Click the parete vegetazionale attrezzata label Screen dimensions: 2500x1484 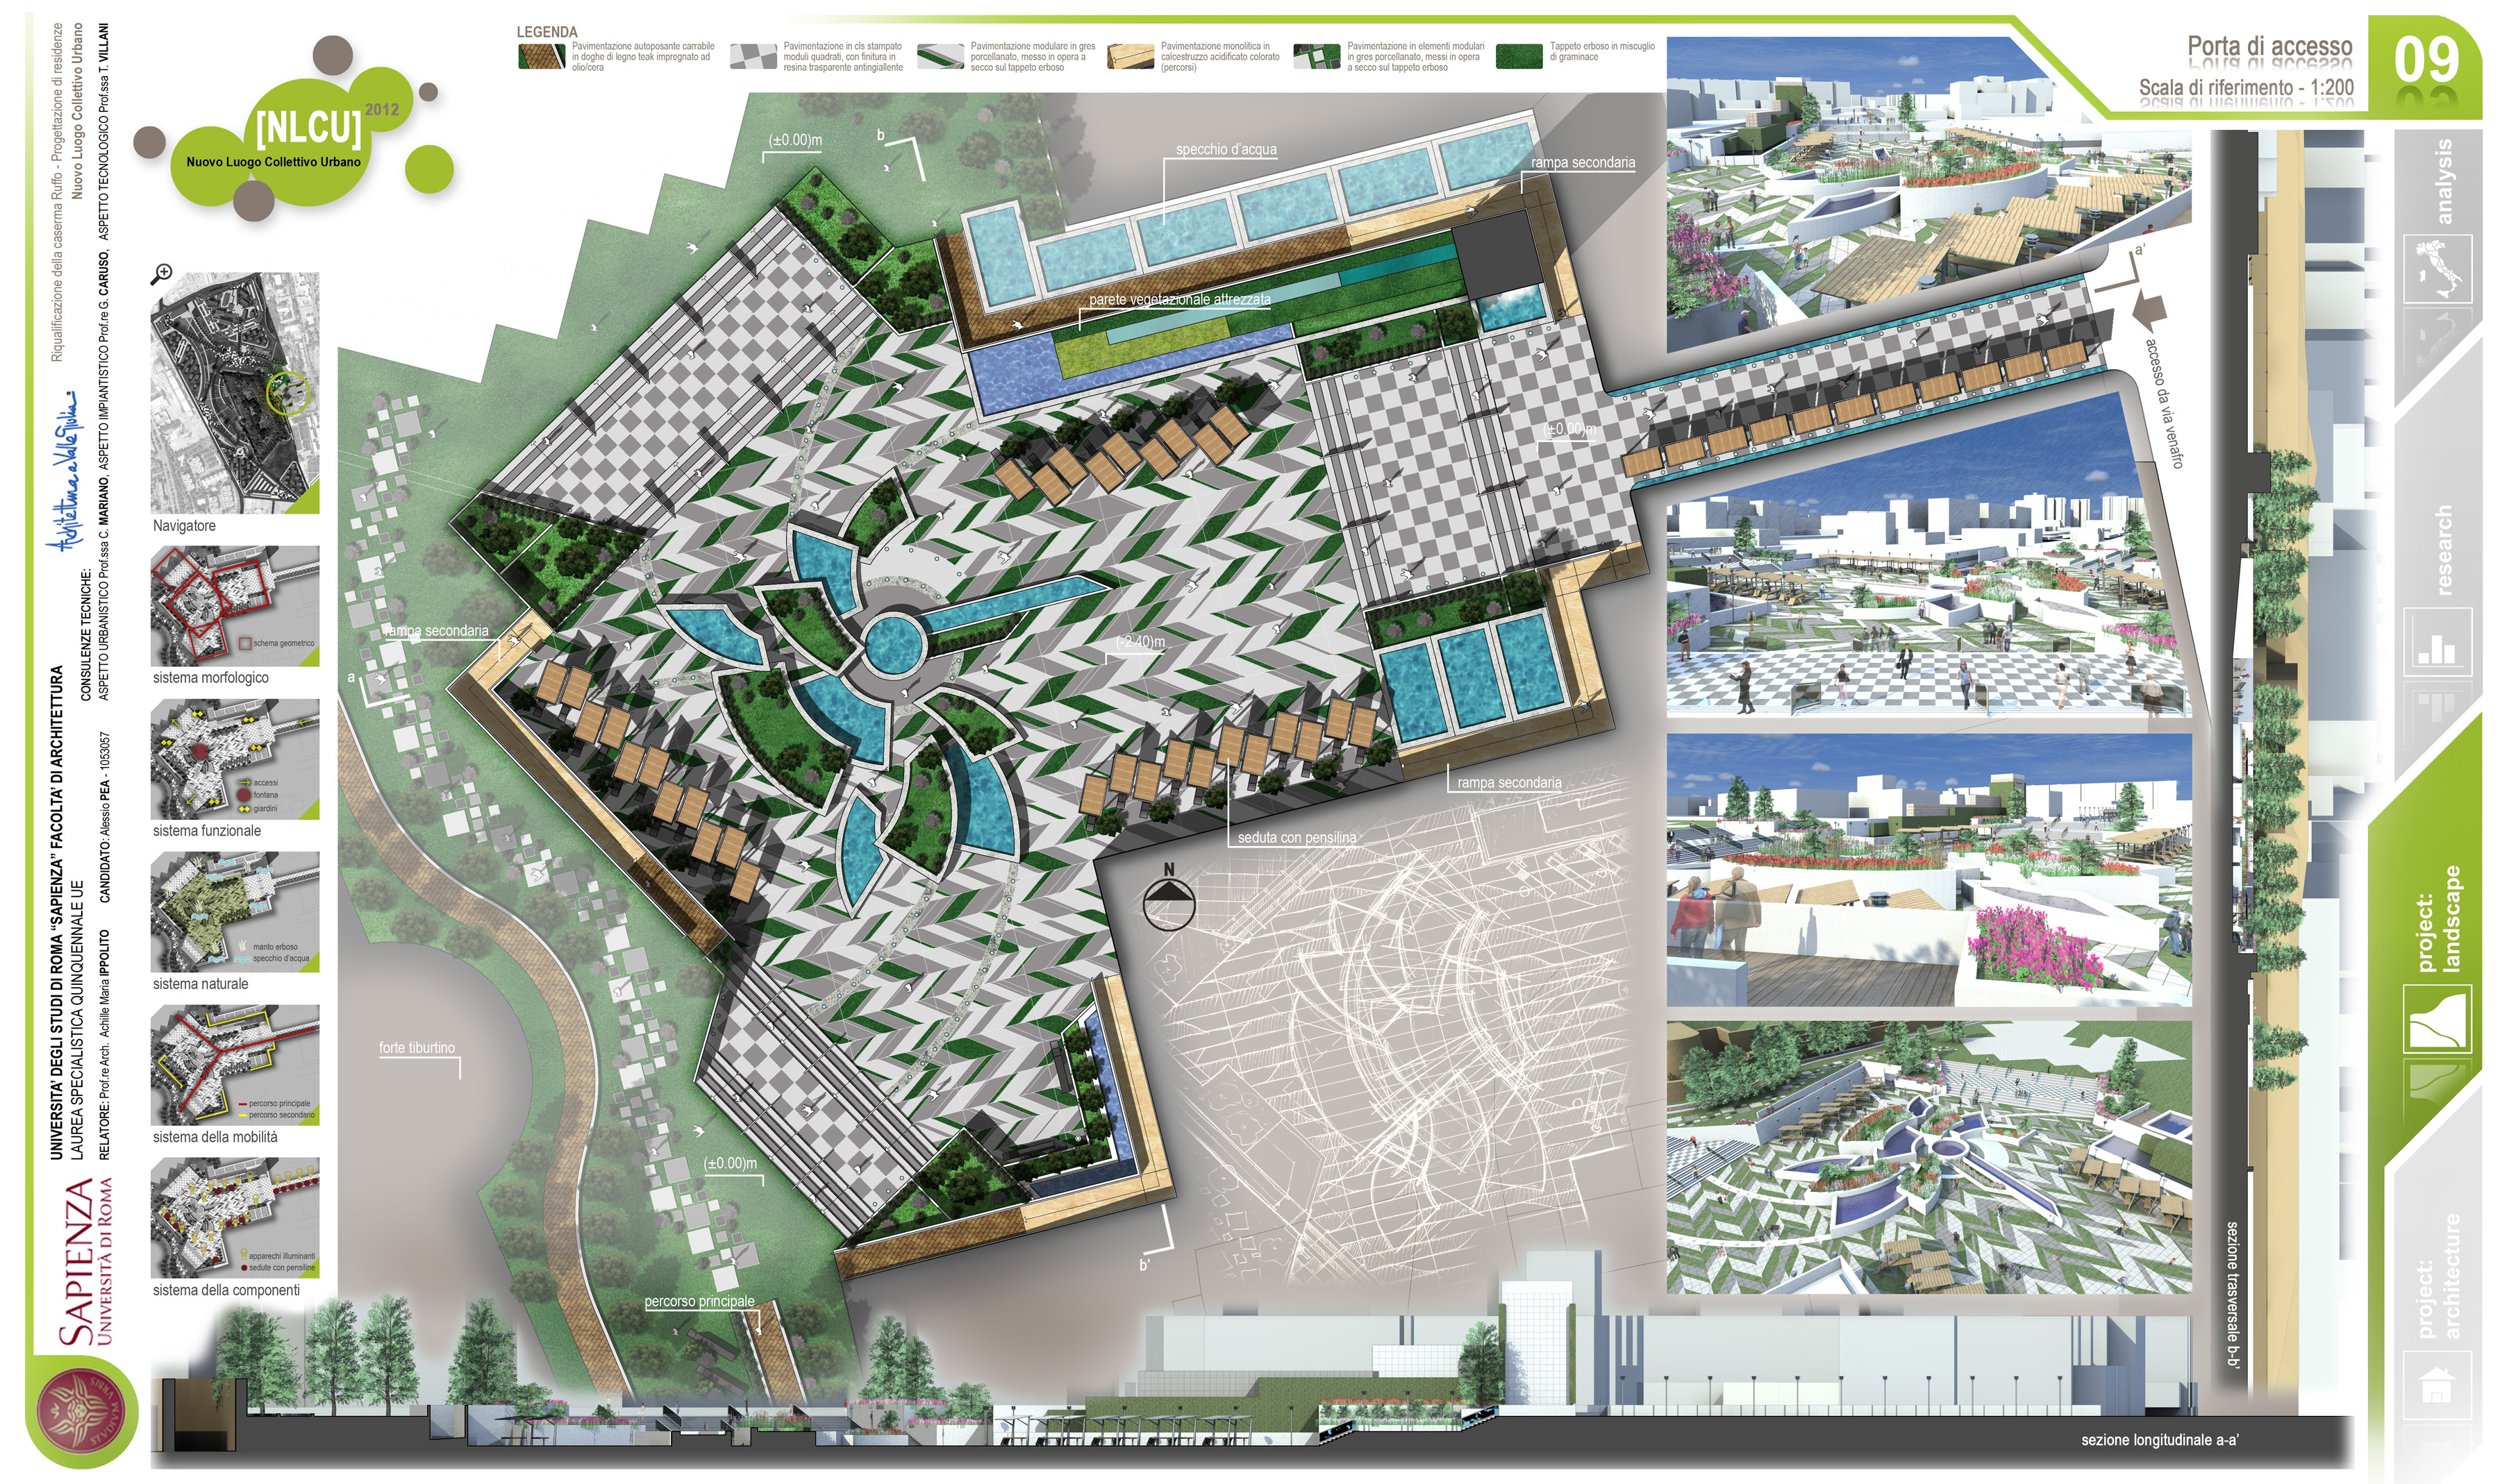tap(1179, 299)
